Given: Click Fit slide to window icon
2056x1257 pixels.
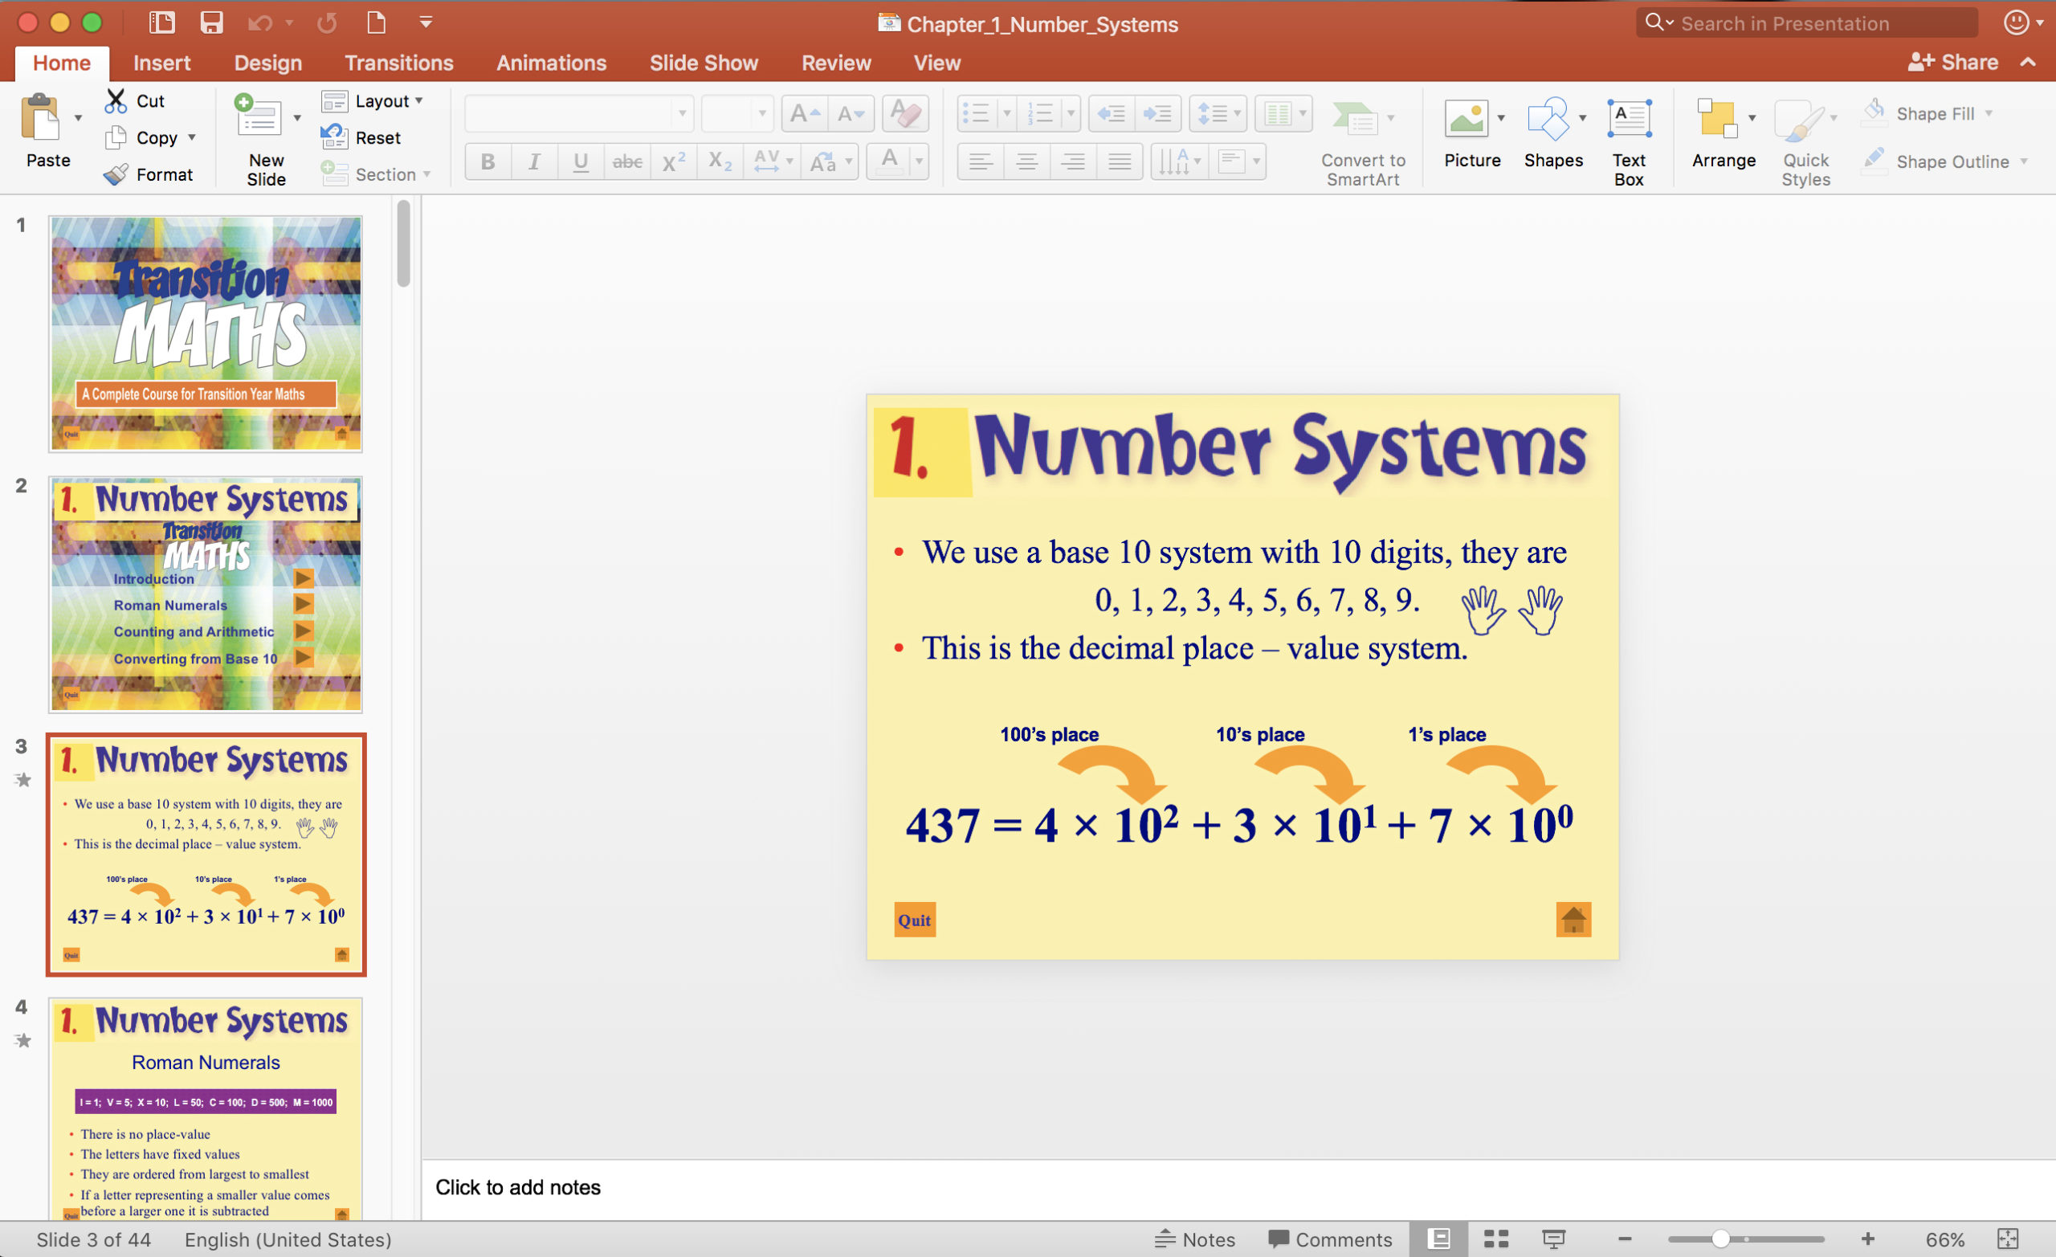Looking at the screenshot, I should [2008, 1239].
